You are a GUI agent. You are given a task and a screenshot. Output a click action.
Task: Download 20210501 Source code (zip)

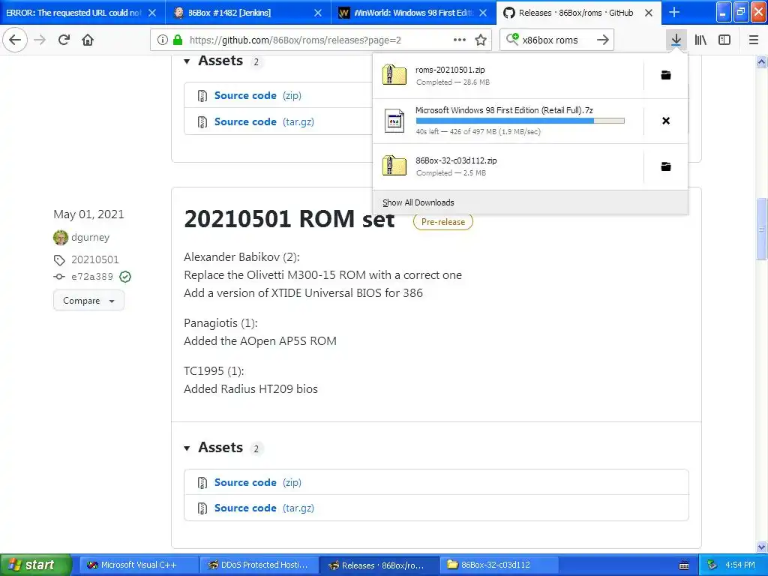click(x=258, y=482)
